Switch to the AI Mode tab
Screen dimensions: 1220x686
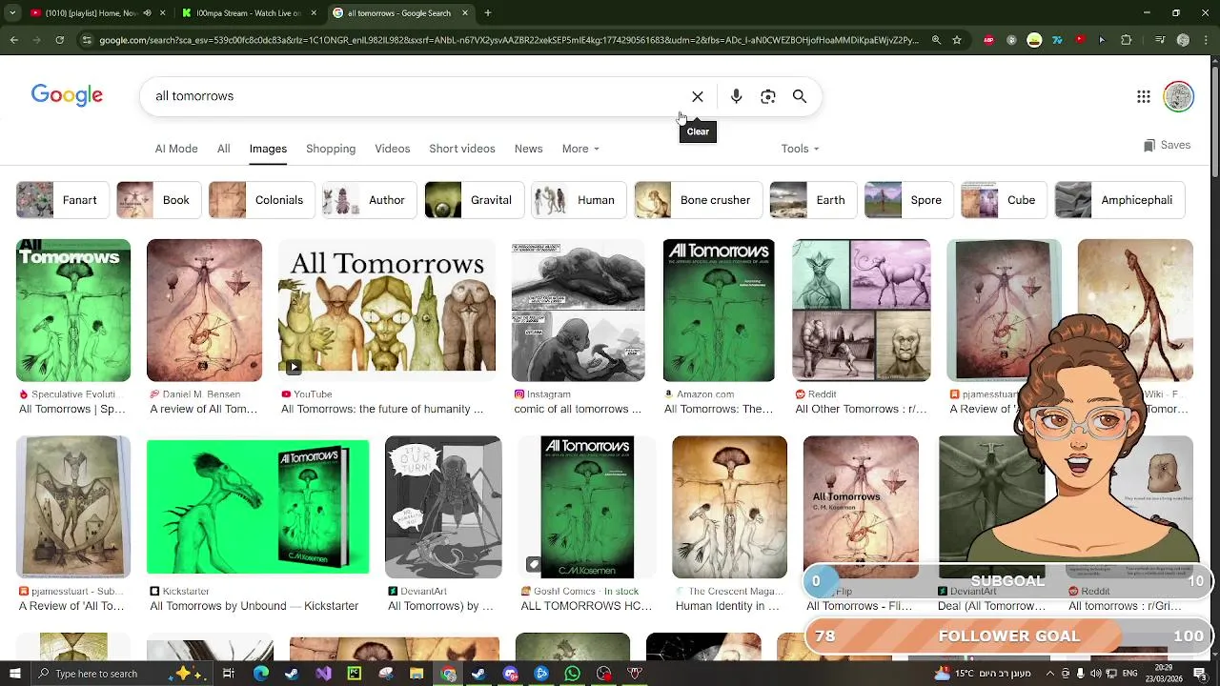(x=176, y=149)
